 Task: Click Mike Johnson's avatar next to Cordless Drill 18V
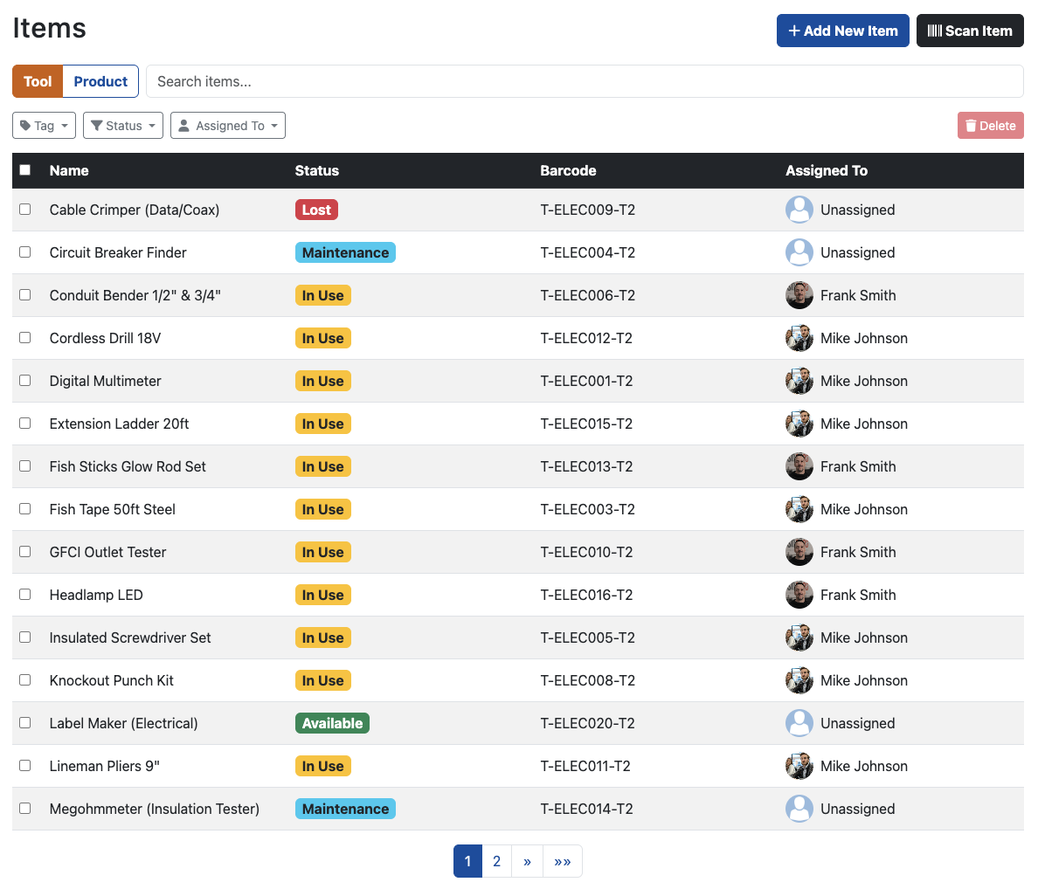(799, 338)
